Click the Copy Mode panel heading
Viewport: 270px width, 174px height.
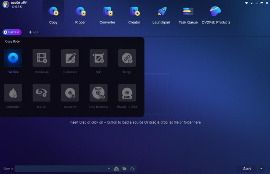tap(13, 41)
